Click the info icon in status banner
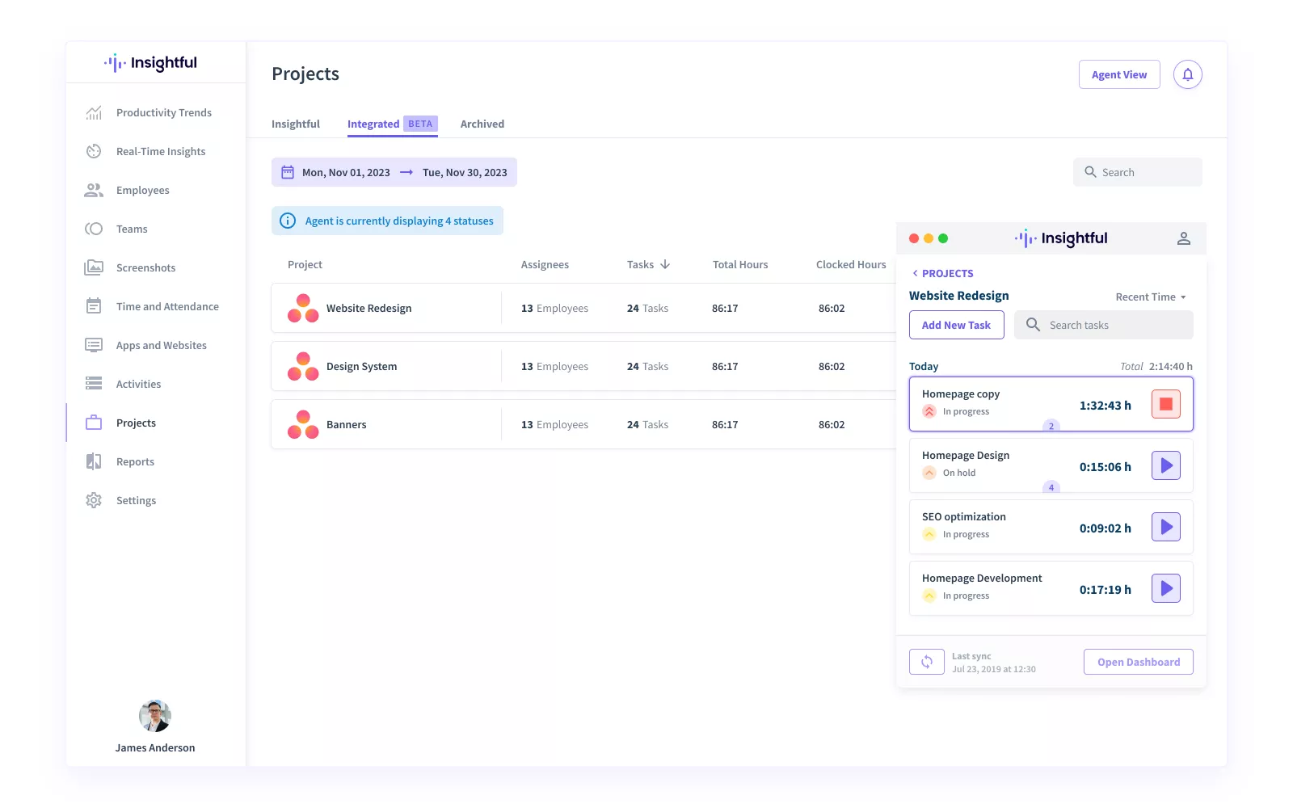The height and width of the screenshot is (808, 1293). pos(288,221)
